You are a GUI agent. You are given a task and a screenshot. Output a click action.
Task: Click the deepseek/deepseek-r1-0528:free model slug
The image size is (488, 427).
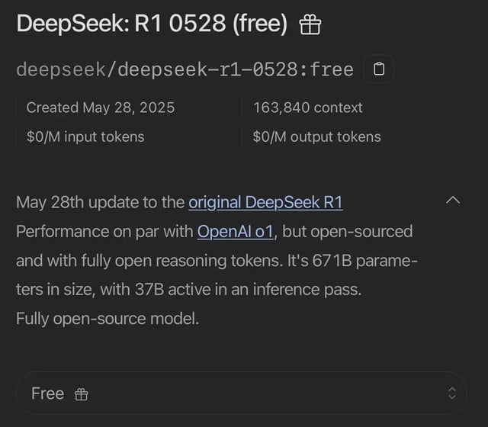tap(185, 69)
